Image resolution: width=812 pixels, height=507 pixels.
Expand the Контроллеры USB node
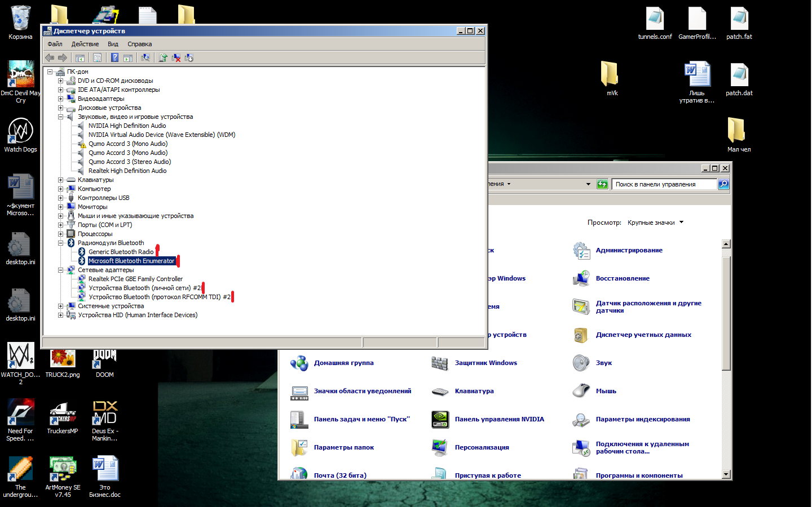pyautogui.click(x=61, y=198)
